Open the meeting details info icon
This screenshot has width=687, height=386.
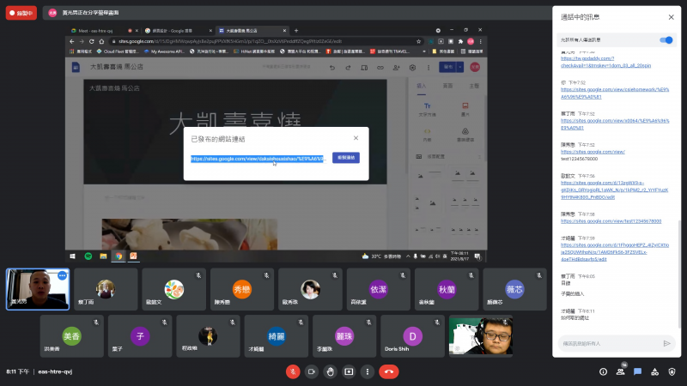pyautogui.click(x=603, y=371)
